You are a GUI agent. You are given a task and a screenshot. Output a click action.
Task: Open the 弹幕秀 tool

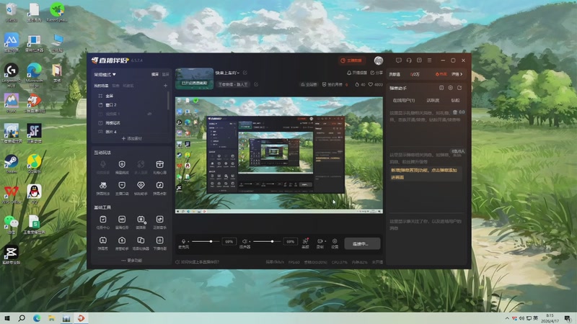(103, 243)
